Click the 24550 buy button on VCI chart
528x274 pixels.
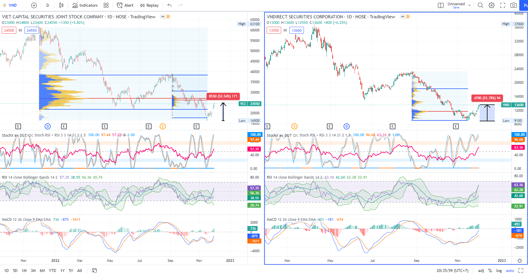click(x=32, y=30)
